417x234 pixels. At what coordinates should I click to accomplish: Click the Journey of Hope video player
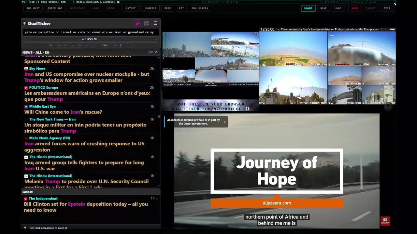[277, 171]
